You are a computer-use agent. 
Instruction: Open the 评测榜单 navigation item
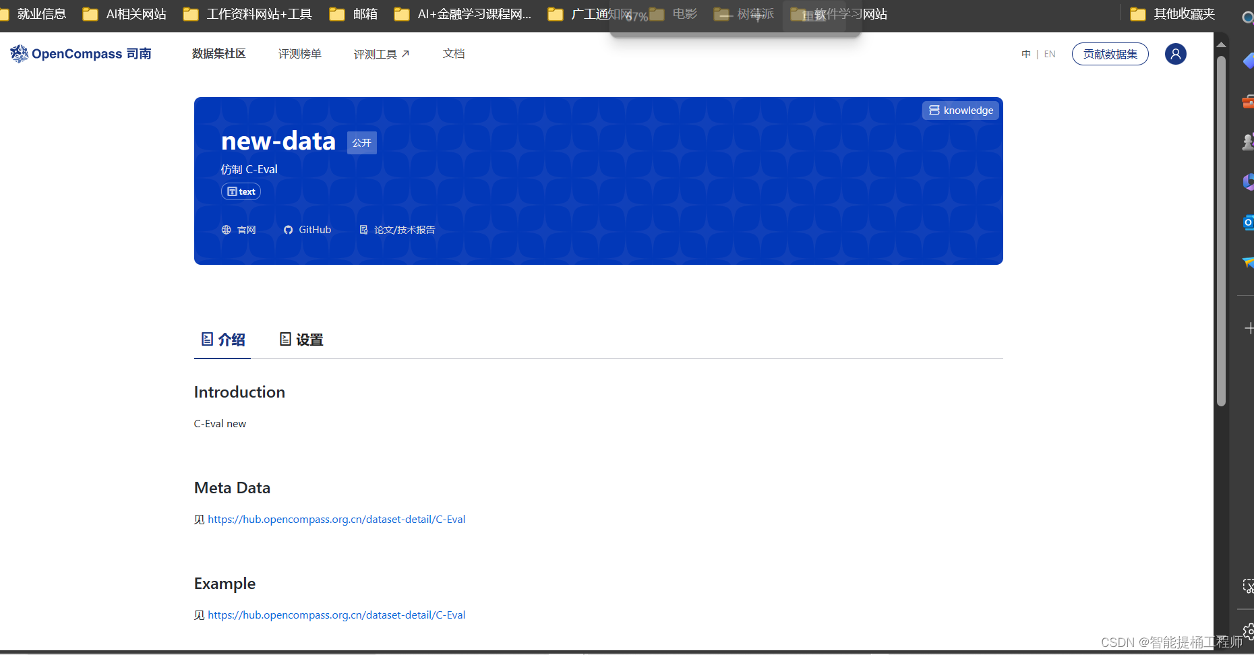click(x=300, y=54)
